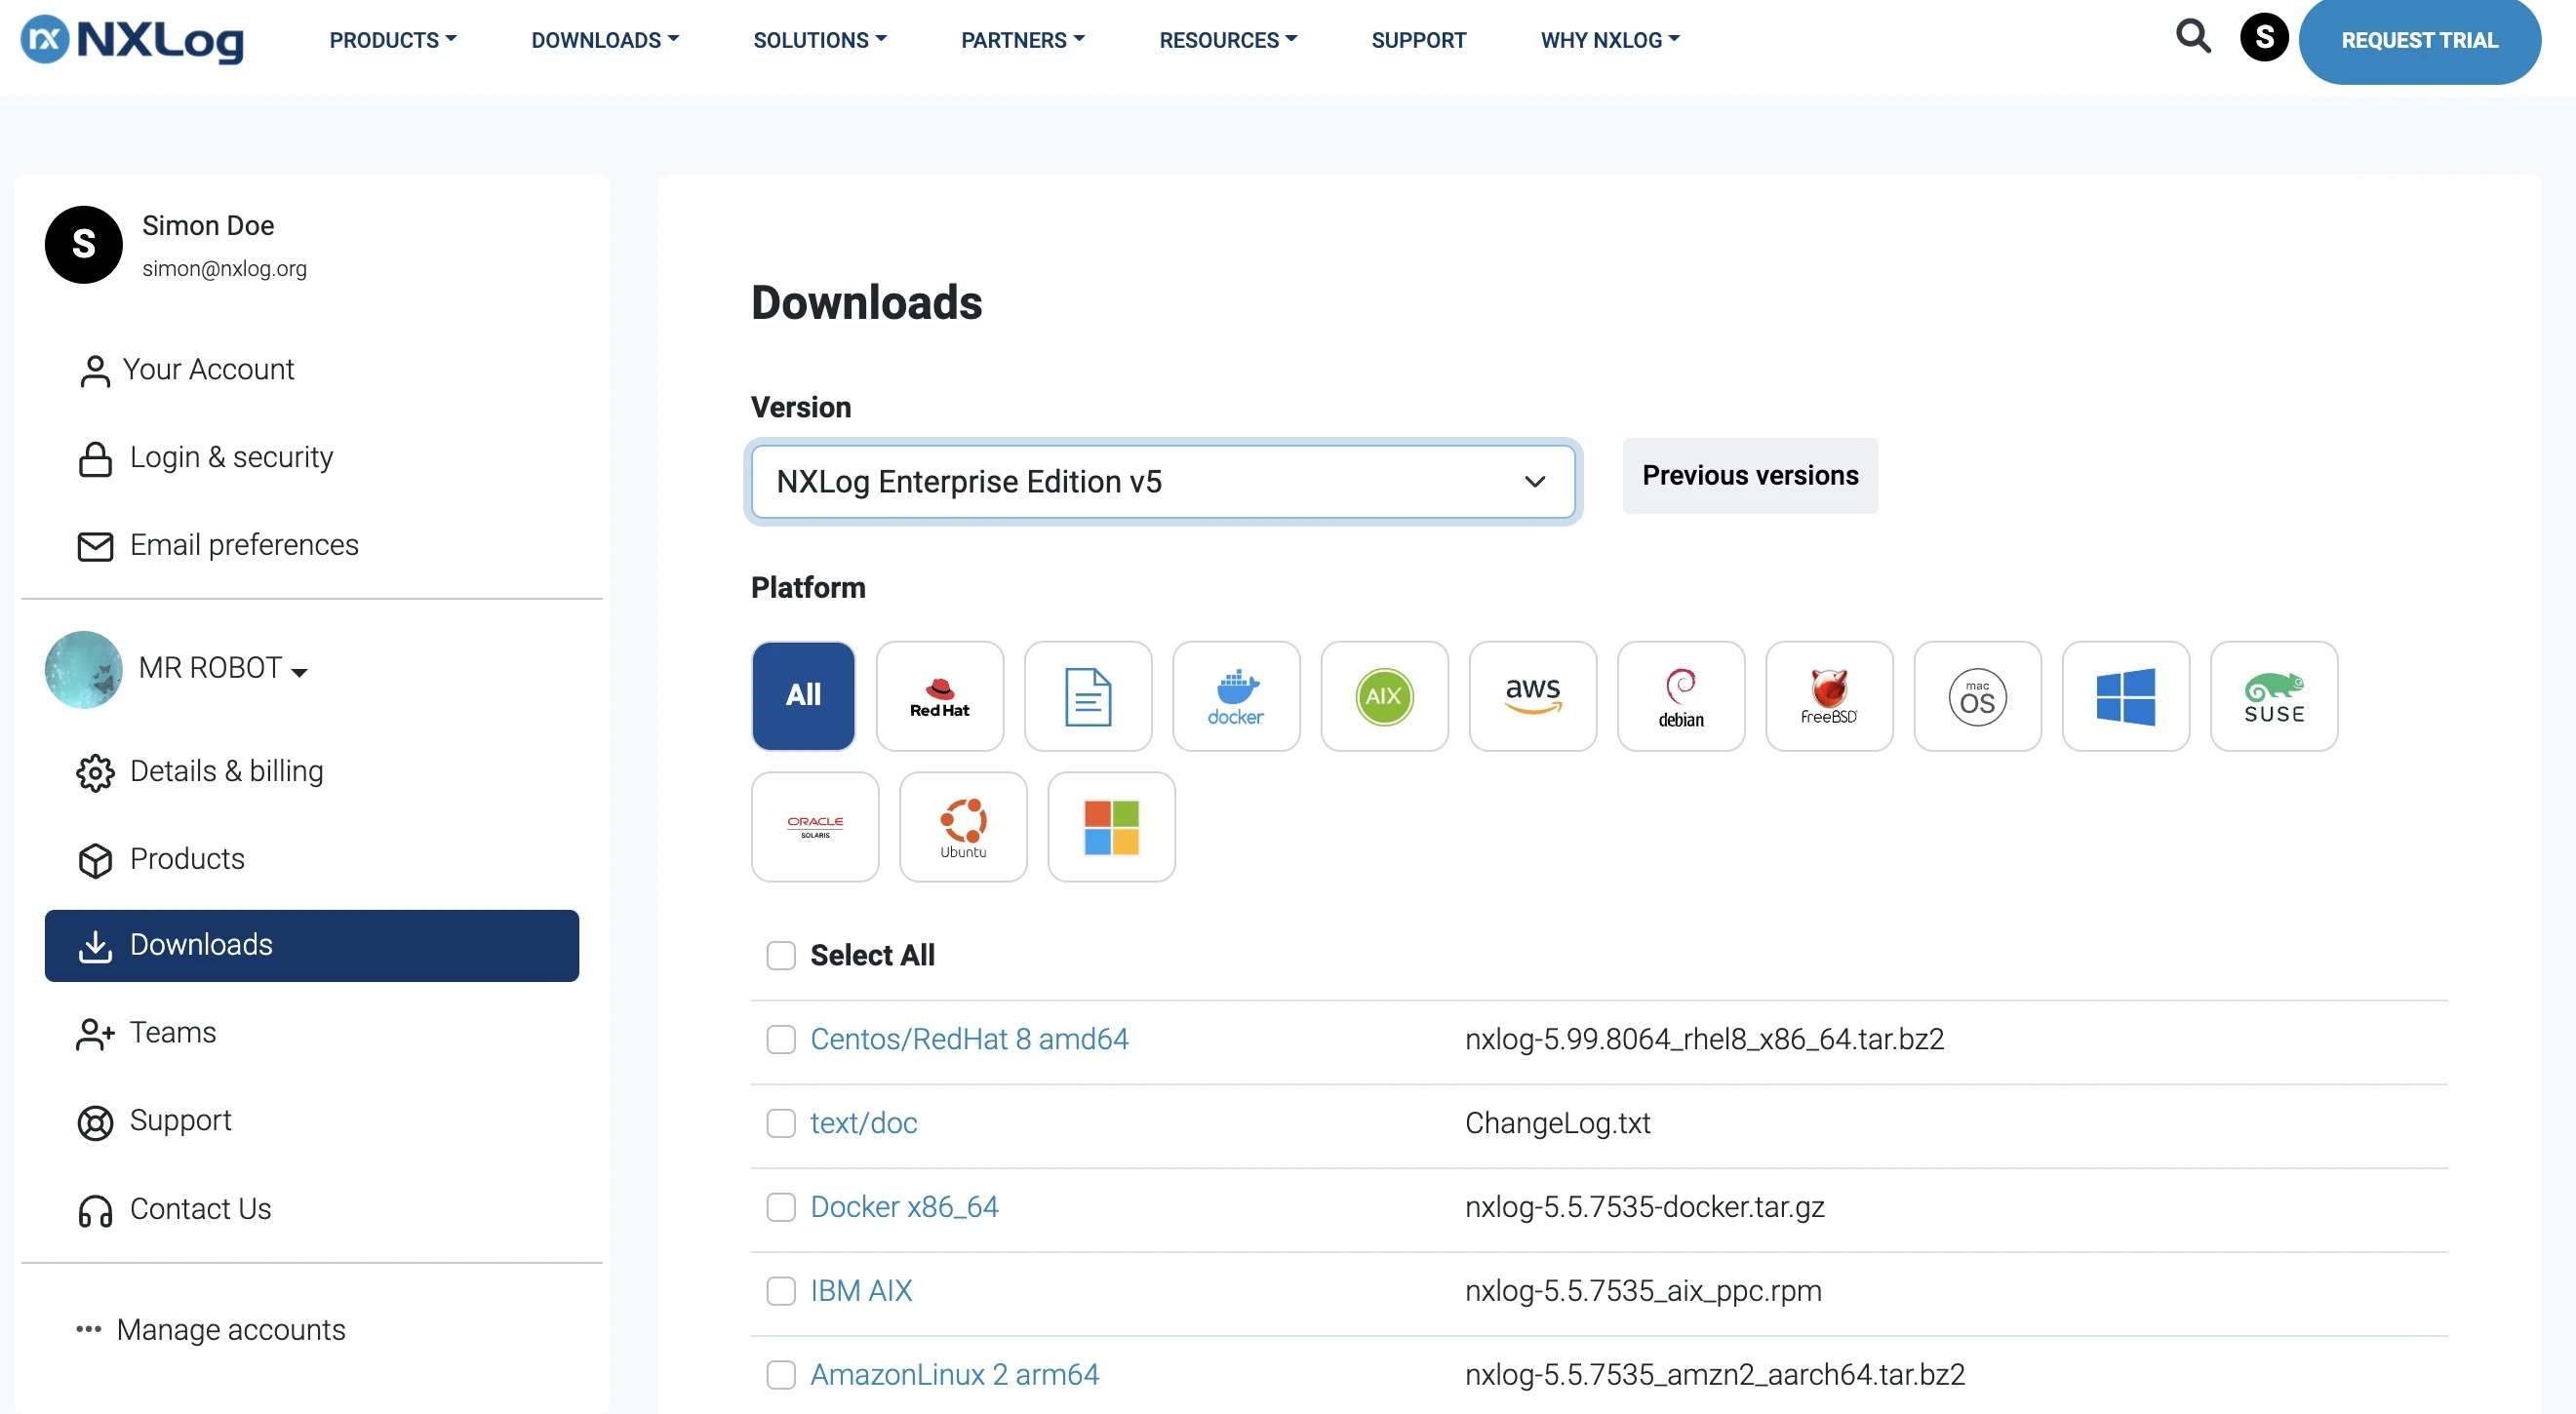Open the Docker x86_64 download link
The height and width of the screenshot is (1414, 2576).
point(904,1207)
